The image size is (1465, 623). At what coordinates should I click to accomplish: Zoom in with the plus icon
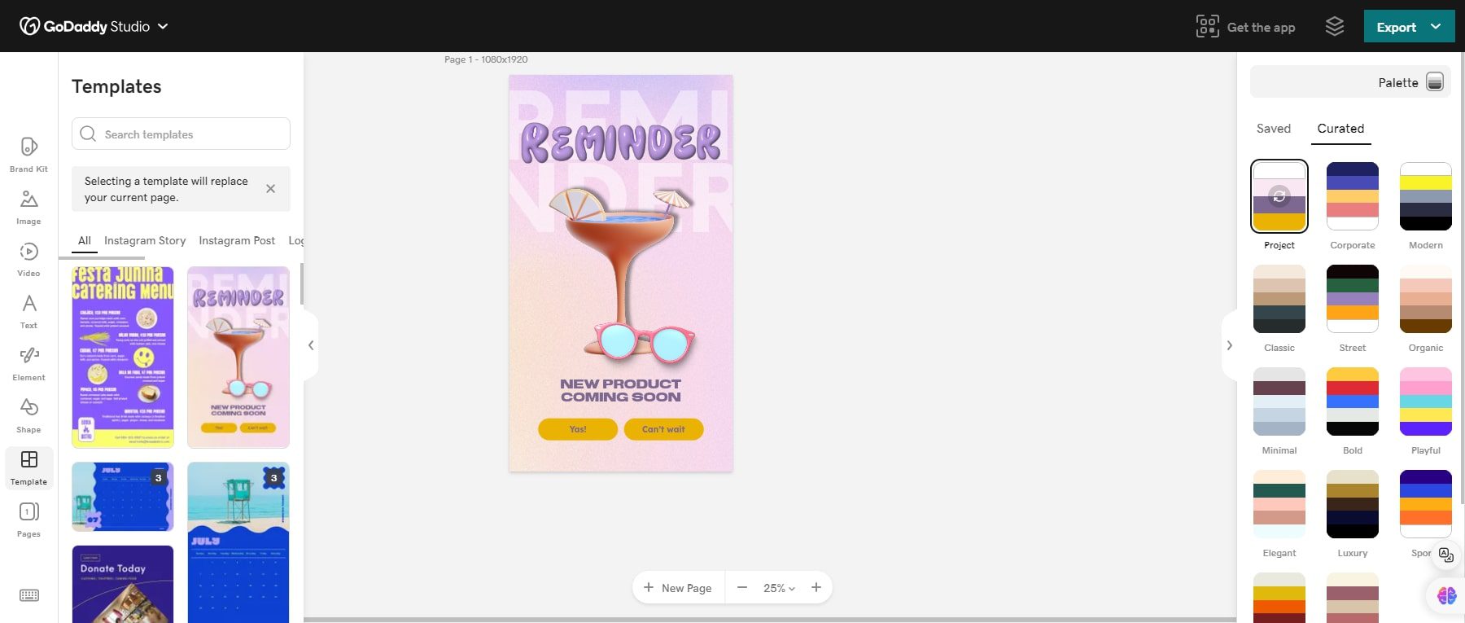click(816, 587)
